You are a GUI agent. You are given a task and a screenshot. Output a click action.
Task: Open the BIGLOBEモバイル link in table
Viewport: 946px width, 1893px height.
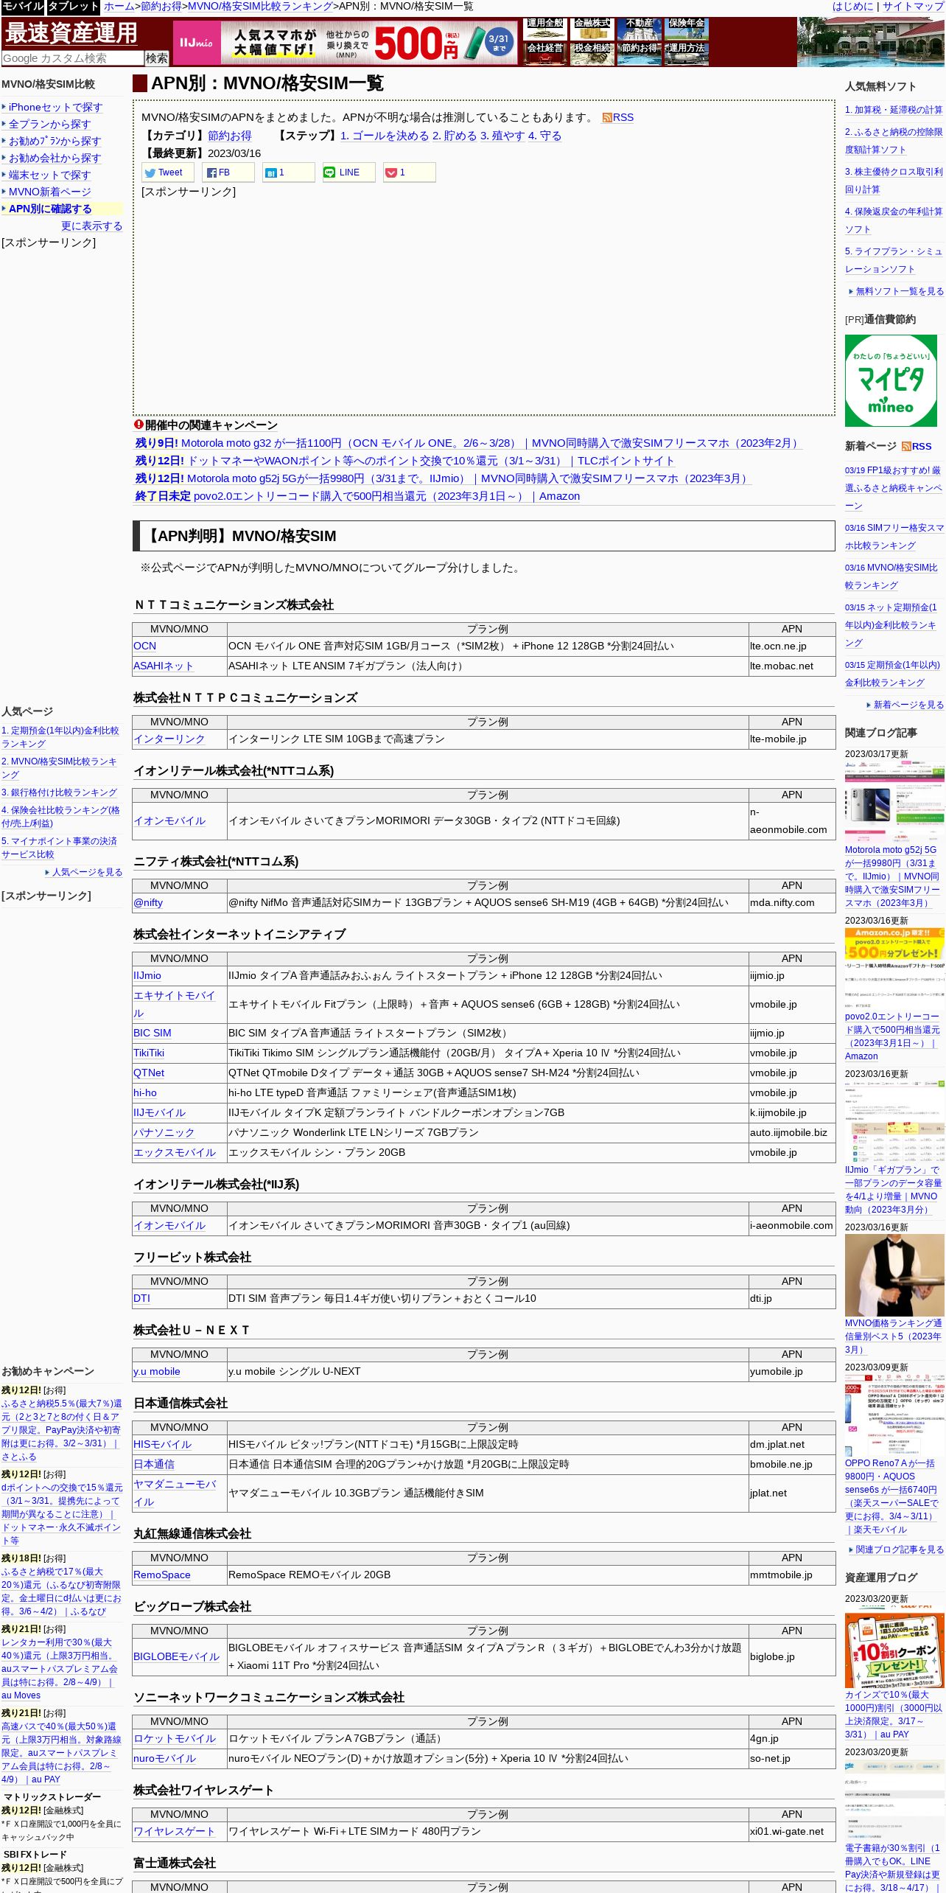pos(176,1656)
